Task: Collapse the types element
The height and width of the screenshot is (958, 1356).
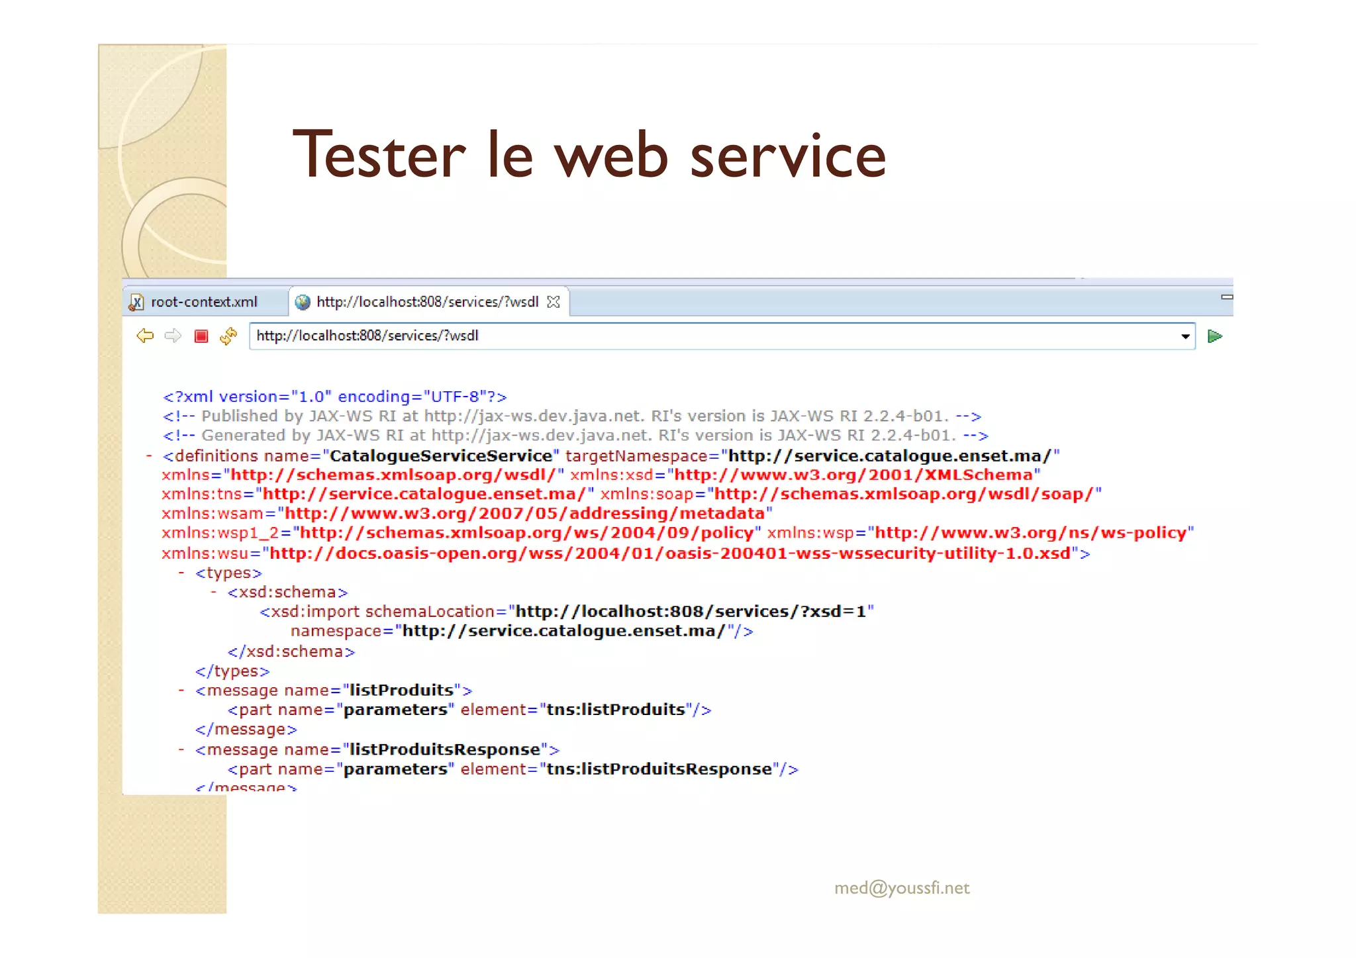Action: 181,572
